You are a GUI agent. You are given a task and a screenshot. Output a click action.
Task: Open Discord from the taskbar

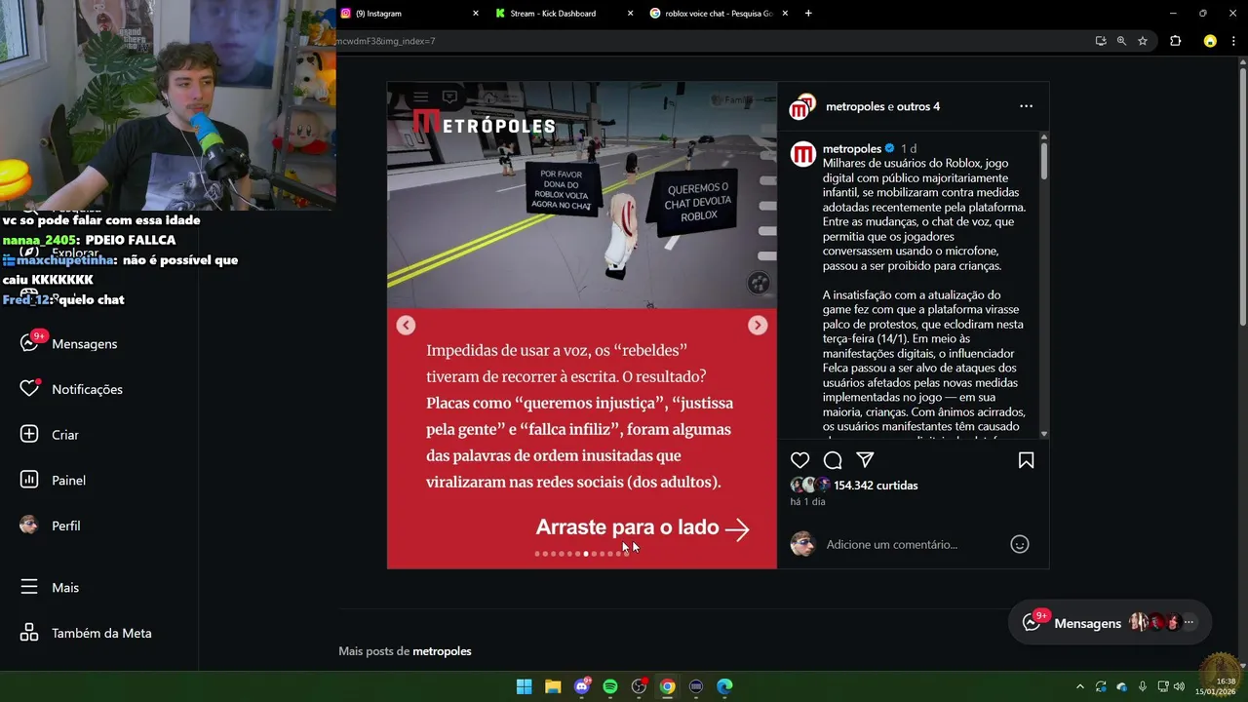click(x=582, y=686)
